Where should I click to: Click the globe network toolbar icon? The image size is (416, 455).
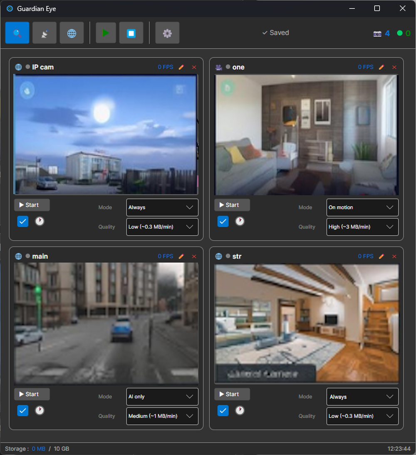[x=72, y=33]
